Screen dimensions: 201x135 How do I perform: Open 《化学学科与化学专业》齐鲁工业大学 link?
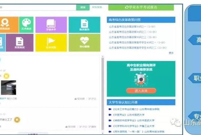[x=134, y=126]
